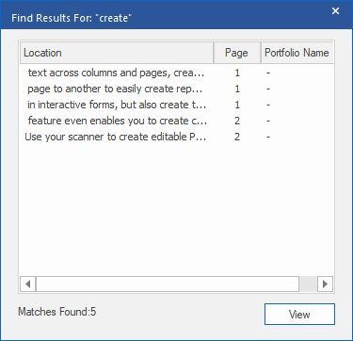The width and height of the screenshot is (353, 341).
Task: Click the left arrow of horizontal scrollbar
Action: [x=28, y=284]
